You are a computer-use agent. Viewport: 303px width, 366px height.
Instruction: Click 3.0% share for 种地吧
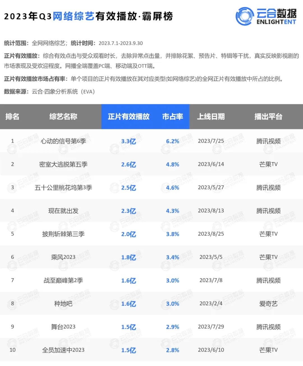click(173, 304)
